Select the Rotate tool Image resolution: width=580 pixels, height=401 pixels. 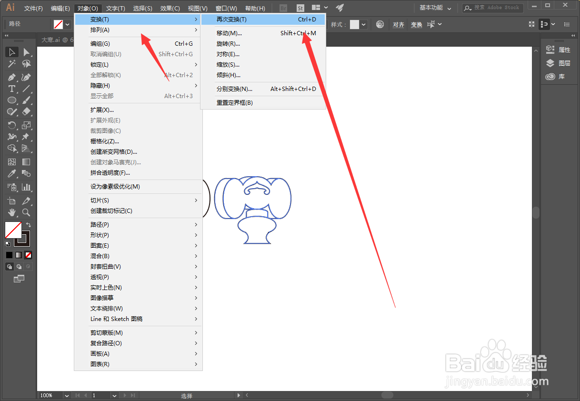(x=12, y=125)
